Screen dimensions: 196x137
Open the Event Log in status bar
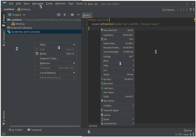click(x=188, y=130)
